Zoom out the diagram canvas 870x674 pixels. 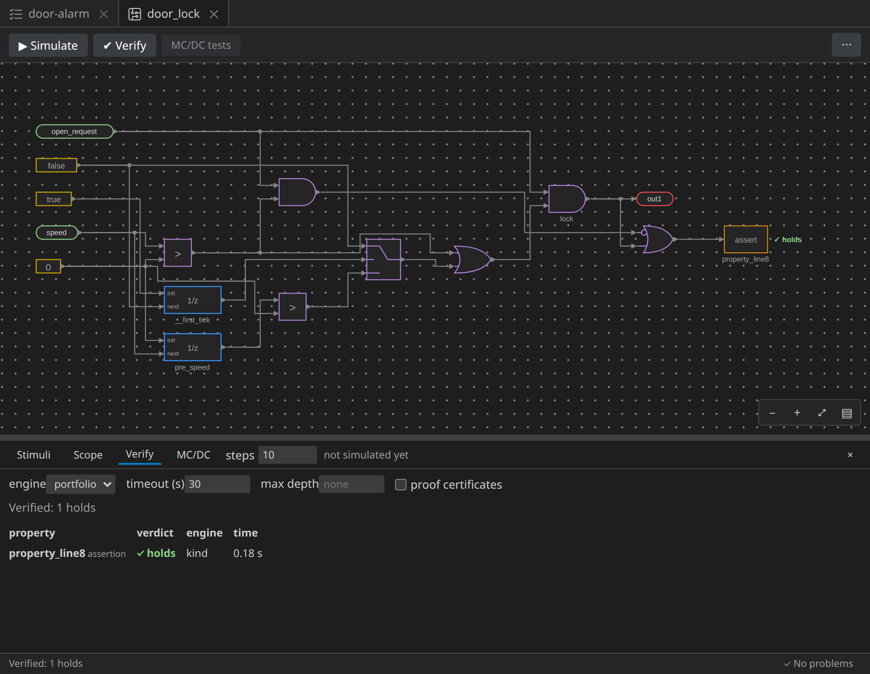[772, 413]
